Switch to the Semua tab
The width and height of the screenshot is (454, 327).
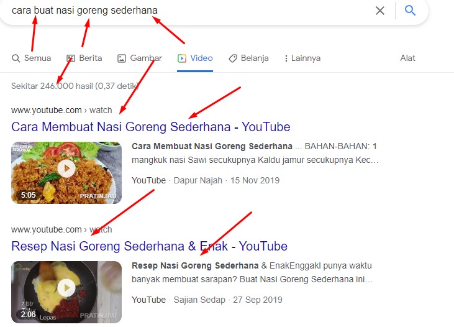(37, 58)
